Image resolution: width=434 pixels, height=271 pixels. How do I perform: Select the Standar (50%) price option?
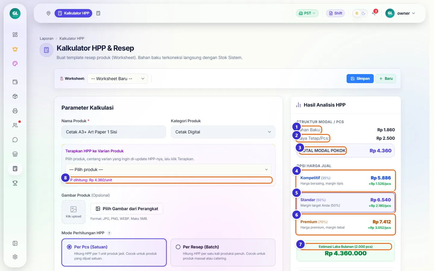pyautogui.click(x=346, y=203)
